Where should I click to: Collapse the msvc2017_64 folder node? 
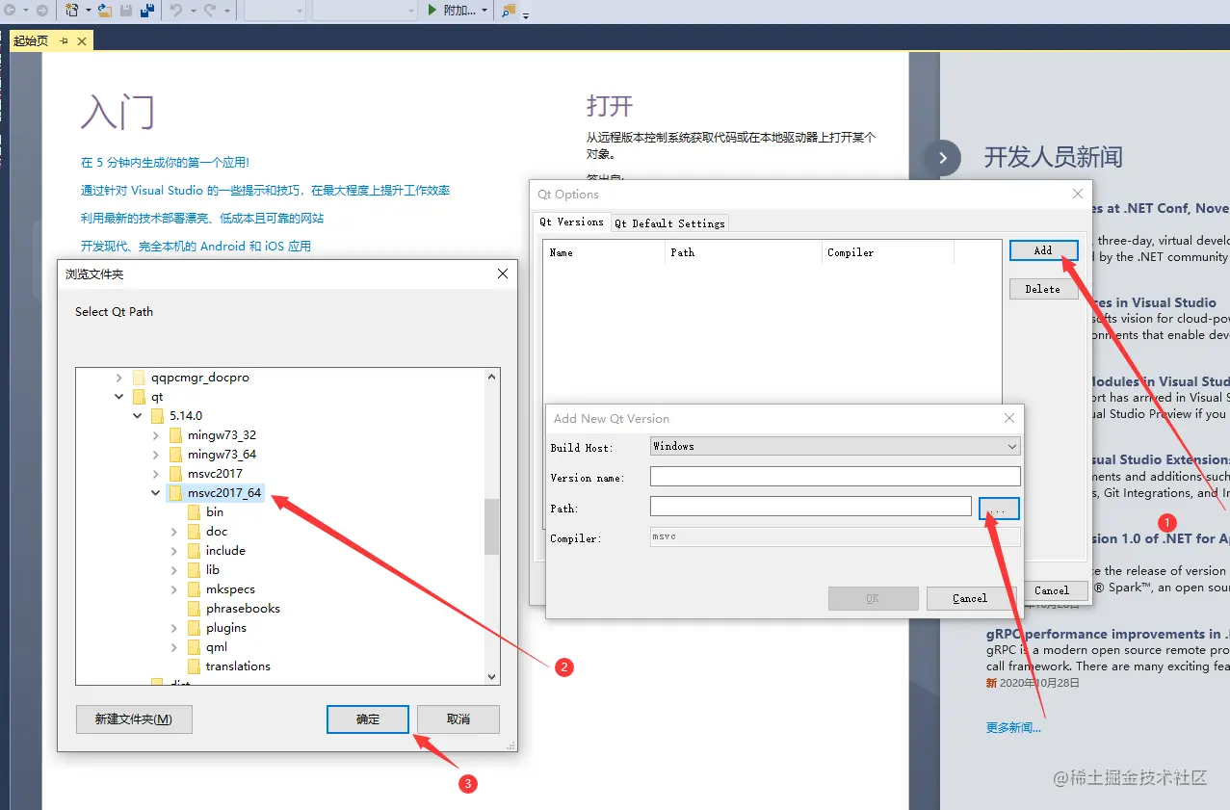pos(156,493)
